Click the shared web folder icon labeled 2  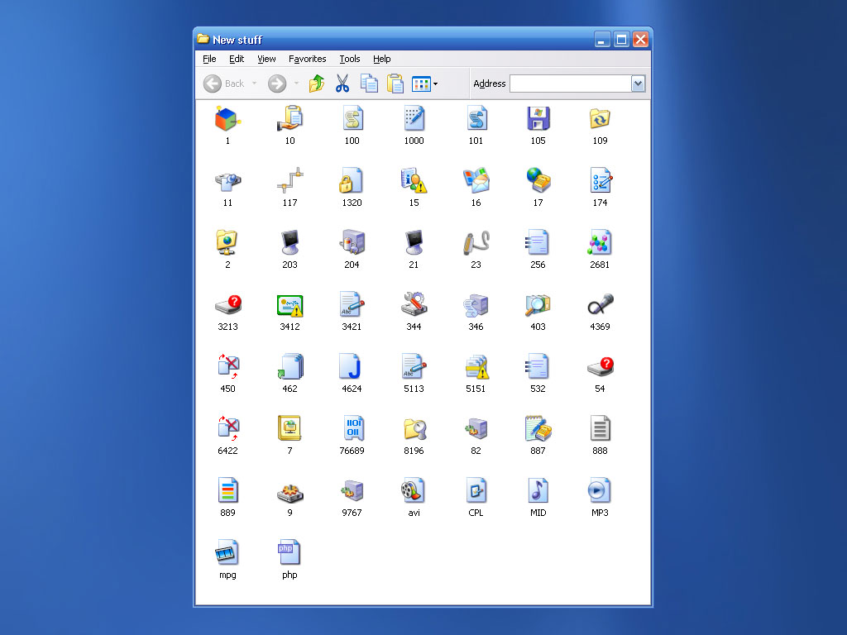tap(227, 243)
